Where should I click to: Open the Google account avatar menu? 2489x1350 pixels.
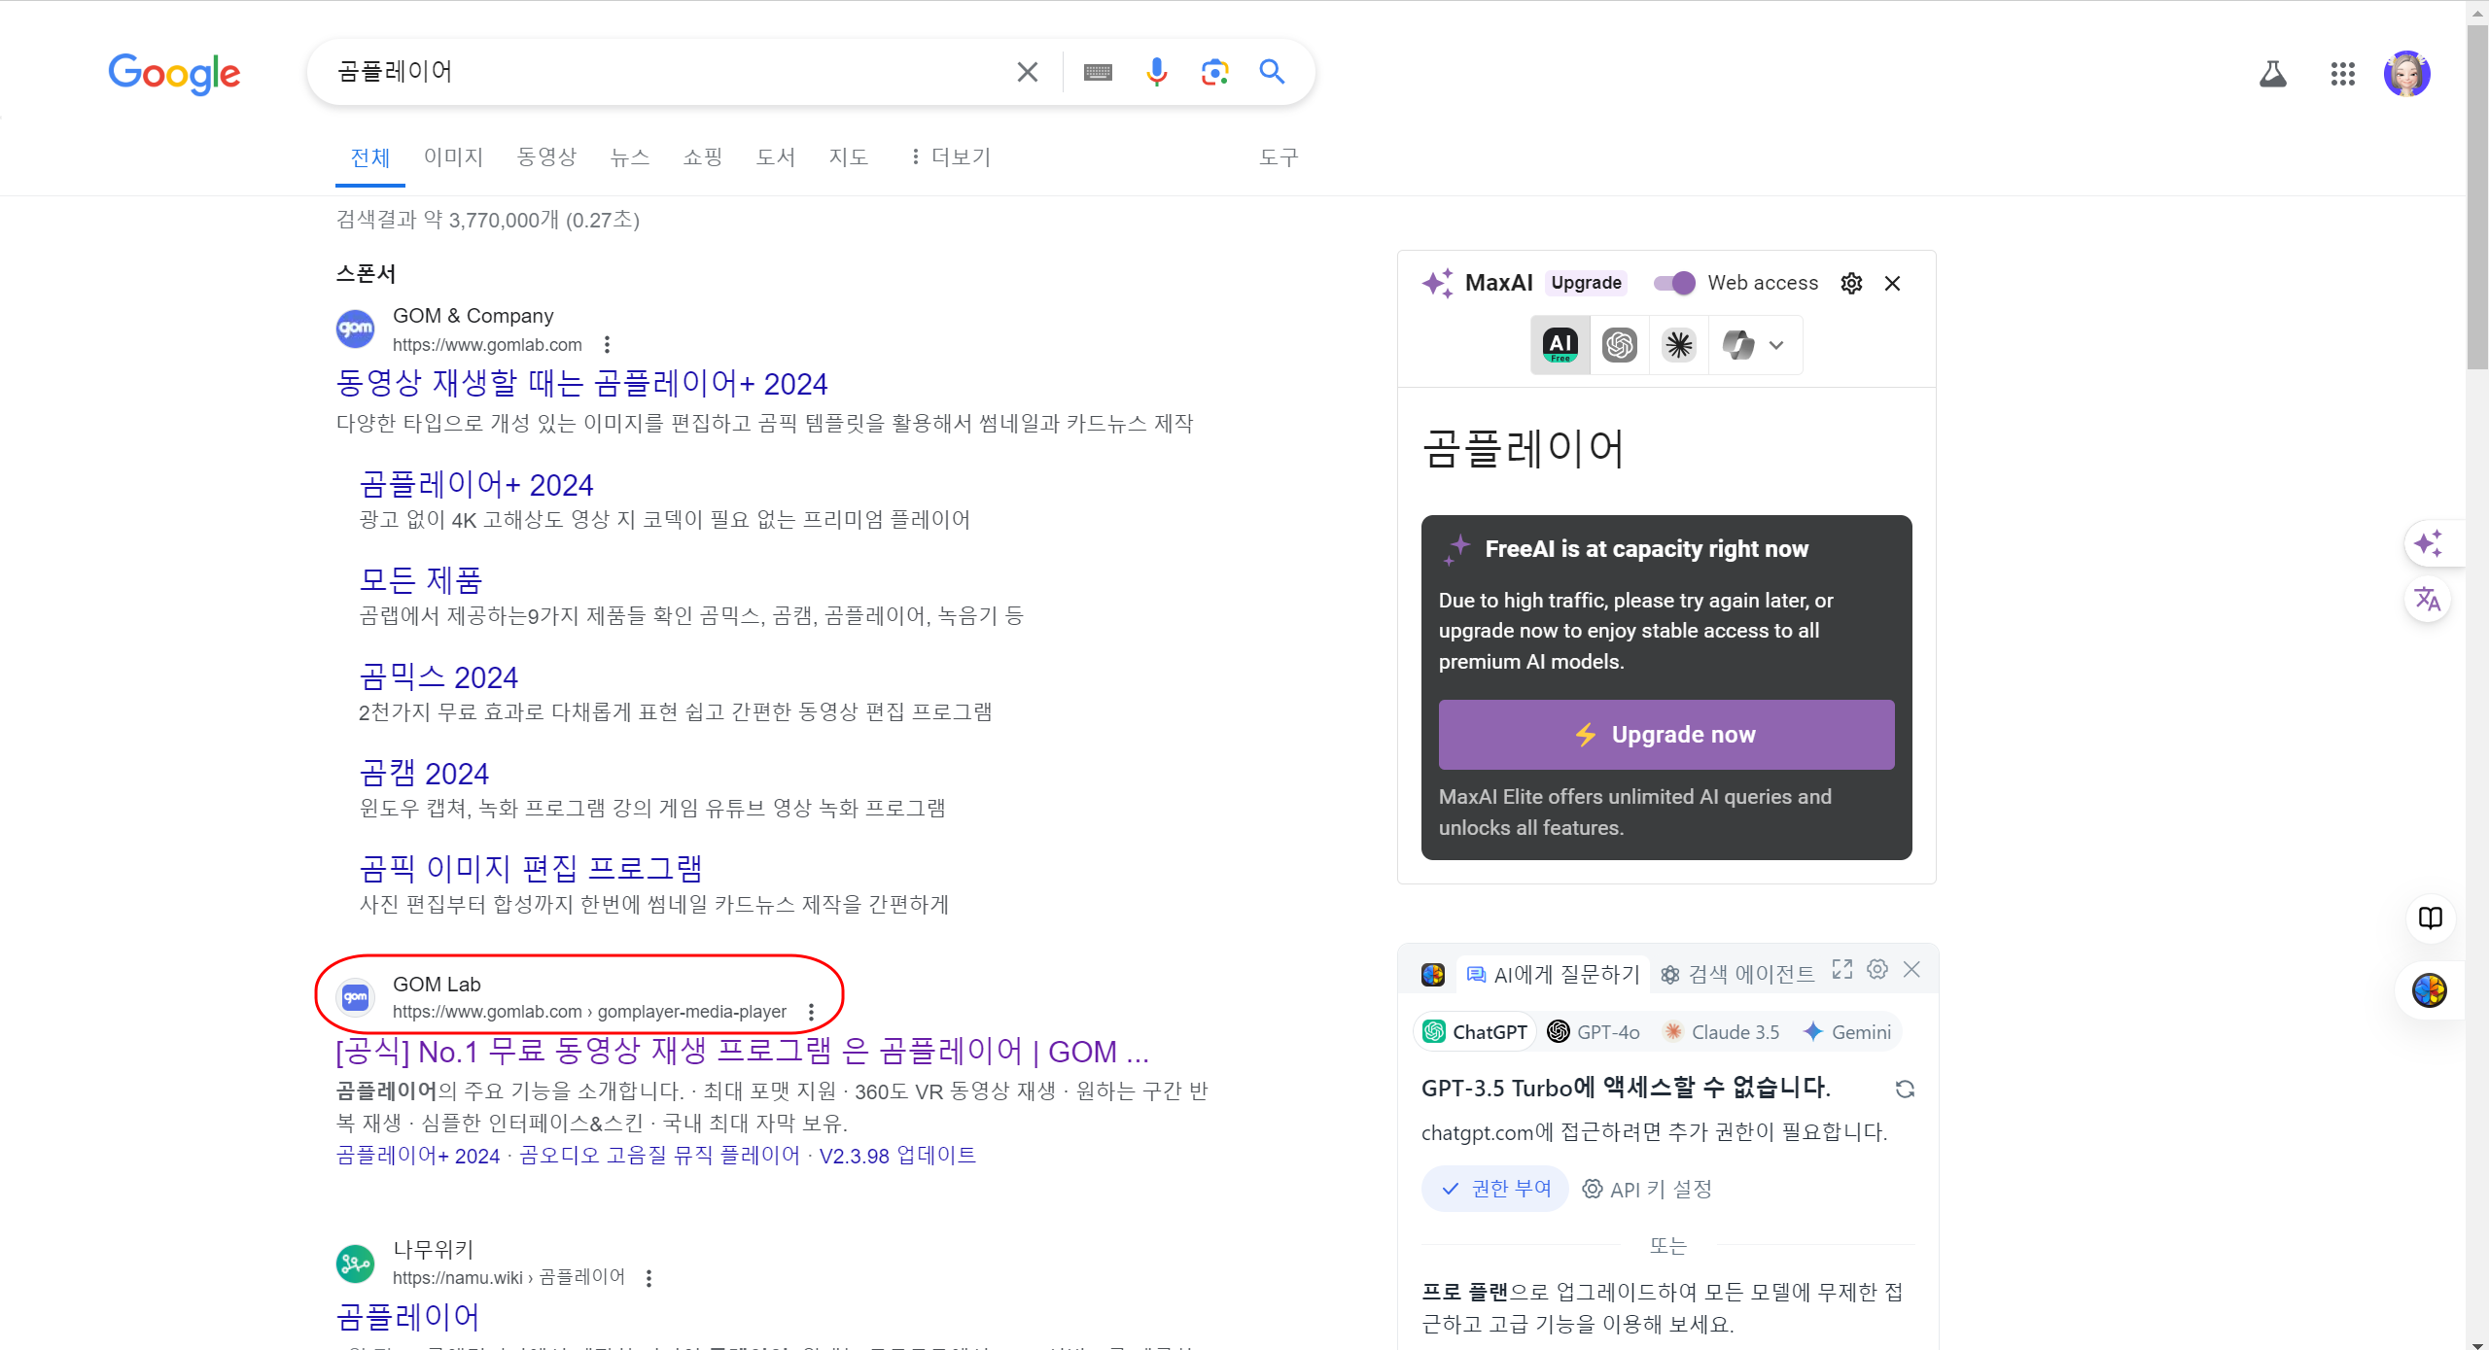(2406, 74)
